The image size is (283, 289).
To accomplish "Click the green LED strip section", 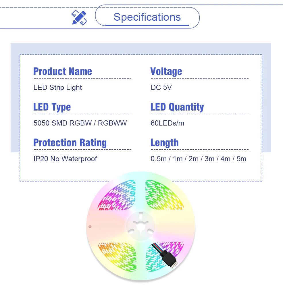I will coord(164,195).
